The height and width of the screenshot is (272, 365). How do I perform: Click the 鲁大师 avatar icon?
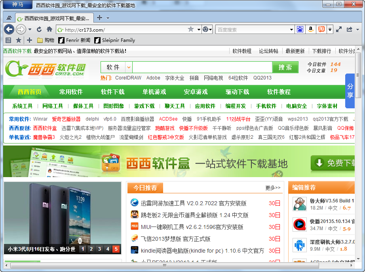click(300, 204)
